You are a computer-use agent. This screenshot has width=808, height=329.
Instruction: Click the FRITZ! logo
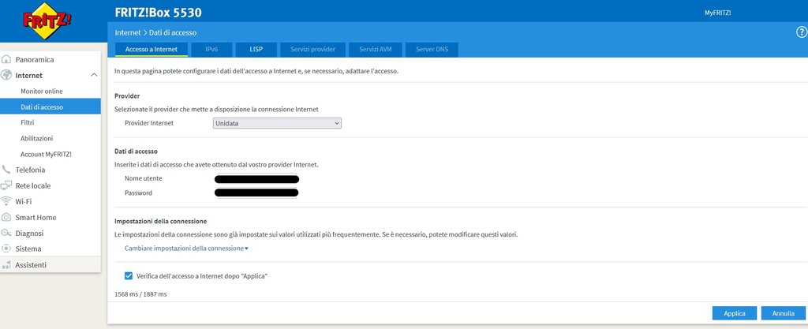tap(47, 21)
